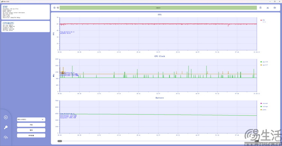Click the left handle of the timeline range slider
282x146 pixels.
click(60, 141)
